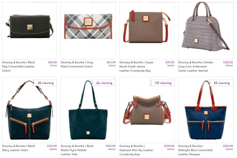Open the Smoke Gray Croc-Embossed Carter Satchel title

point(196,66)
